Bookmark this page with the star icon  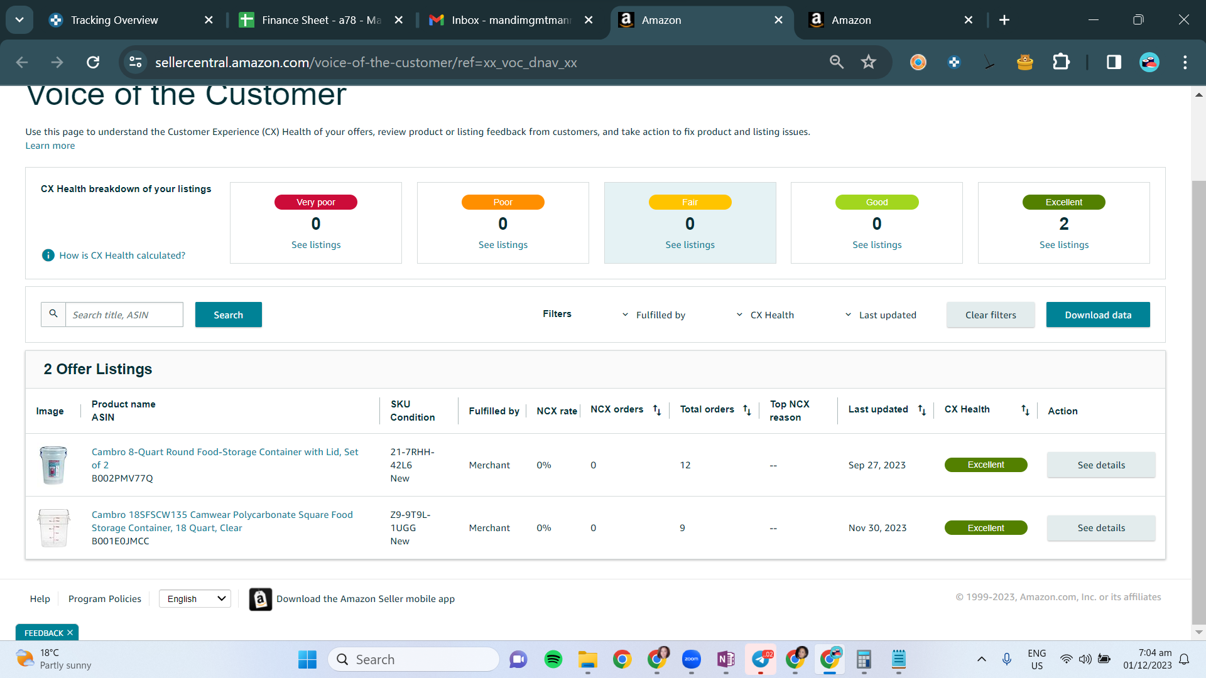coord(869,62)
